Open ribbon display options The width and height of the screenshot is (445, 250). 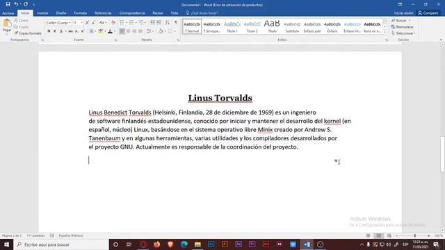pyautogui.click(x=400, y=4)
